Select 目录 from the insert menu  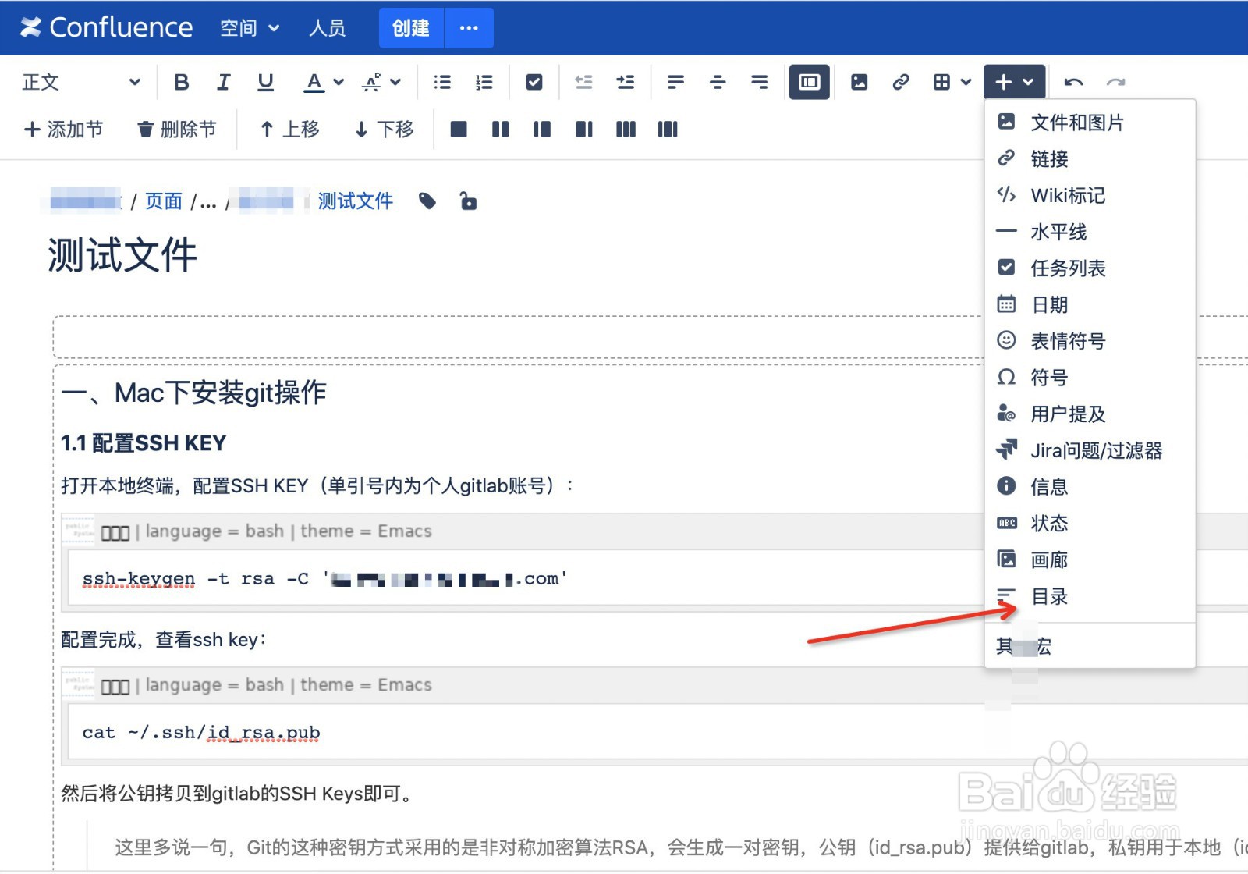(1050, 596)
